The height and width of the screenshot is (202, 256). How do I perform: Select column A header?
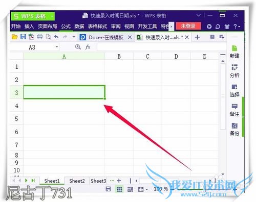pyautogui.click(x=64, y=56)
